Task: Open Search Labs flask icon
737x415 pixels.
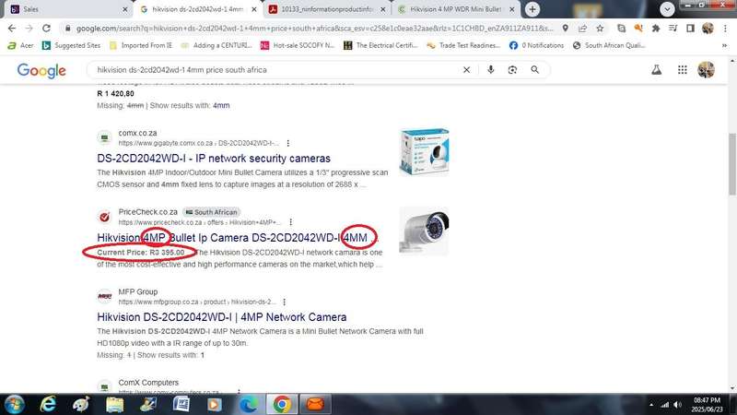Action: [x=657, y=70]
